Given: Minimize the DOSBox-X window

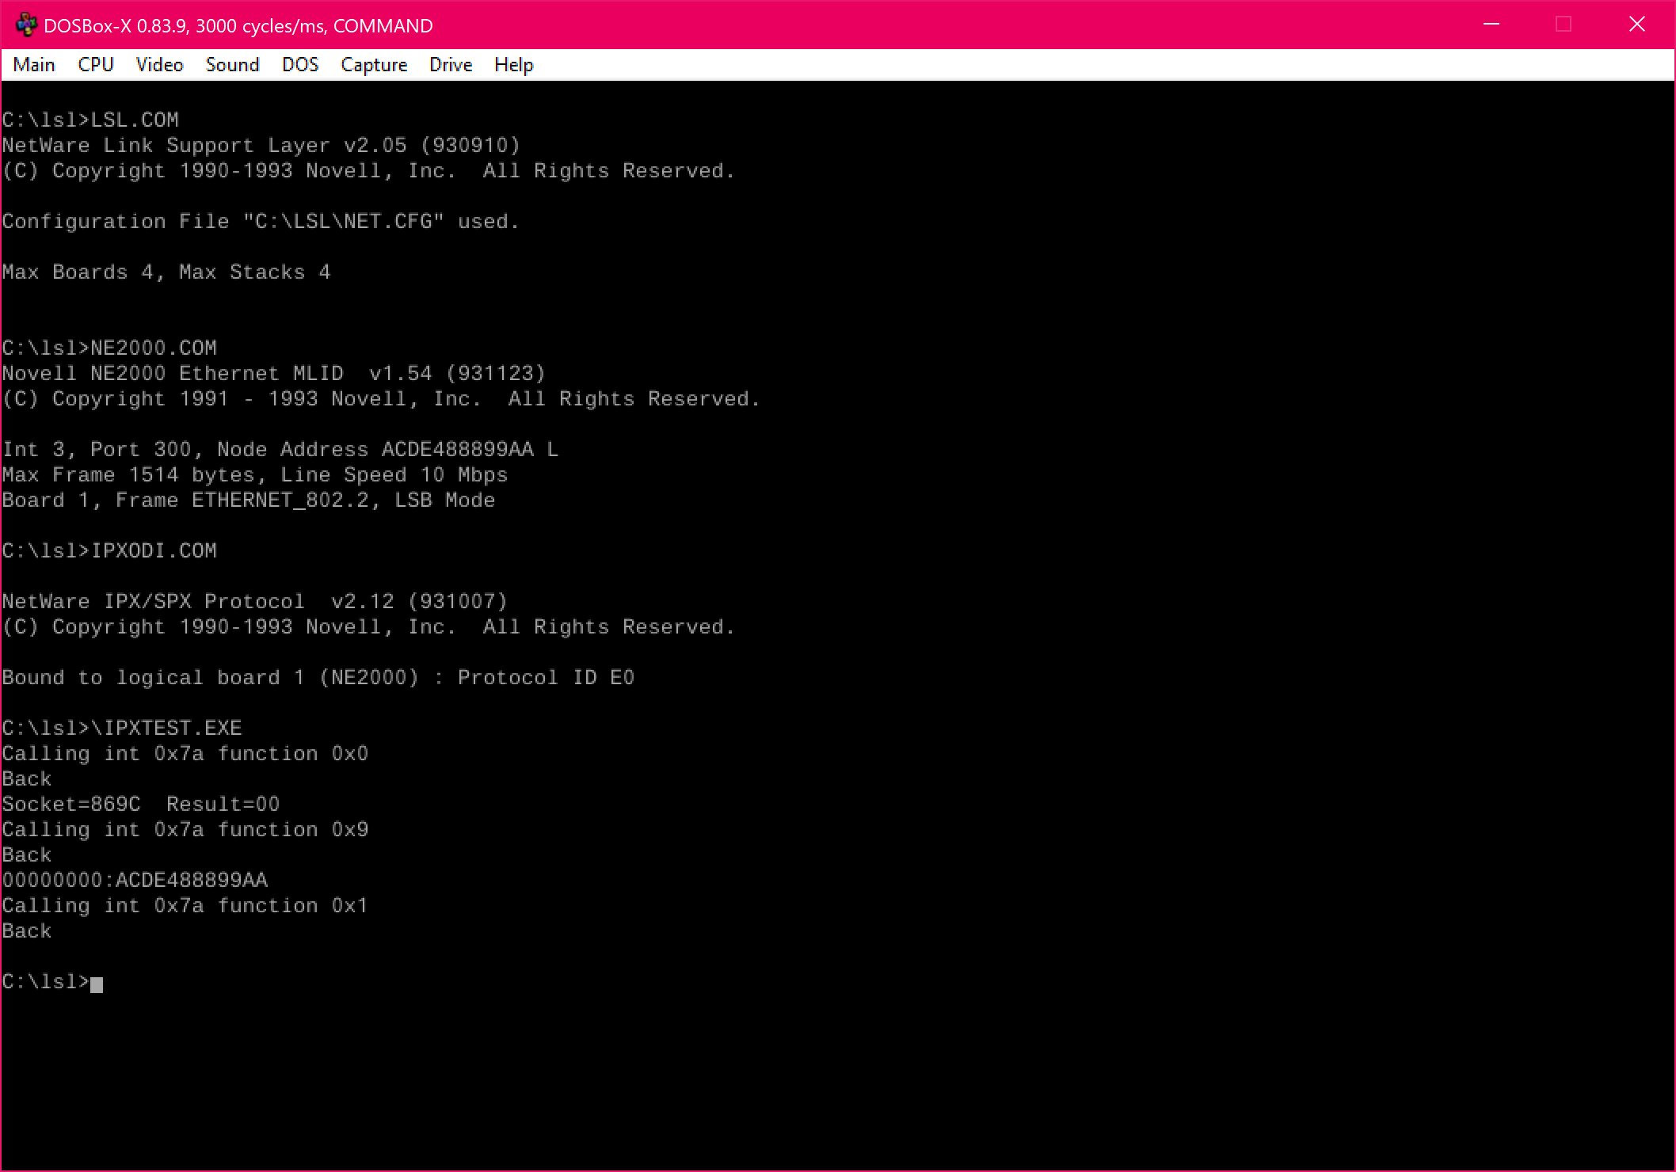Looking at the screenshot, I should pyautogui.click(x=1491, y=25).
